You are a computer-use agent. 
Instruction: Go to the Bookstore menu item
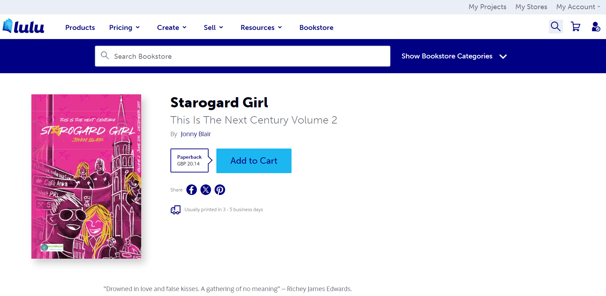click(316, 27)
